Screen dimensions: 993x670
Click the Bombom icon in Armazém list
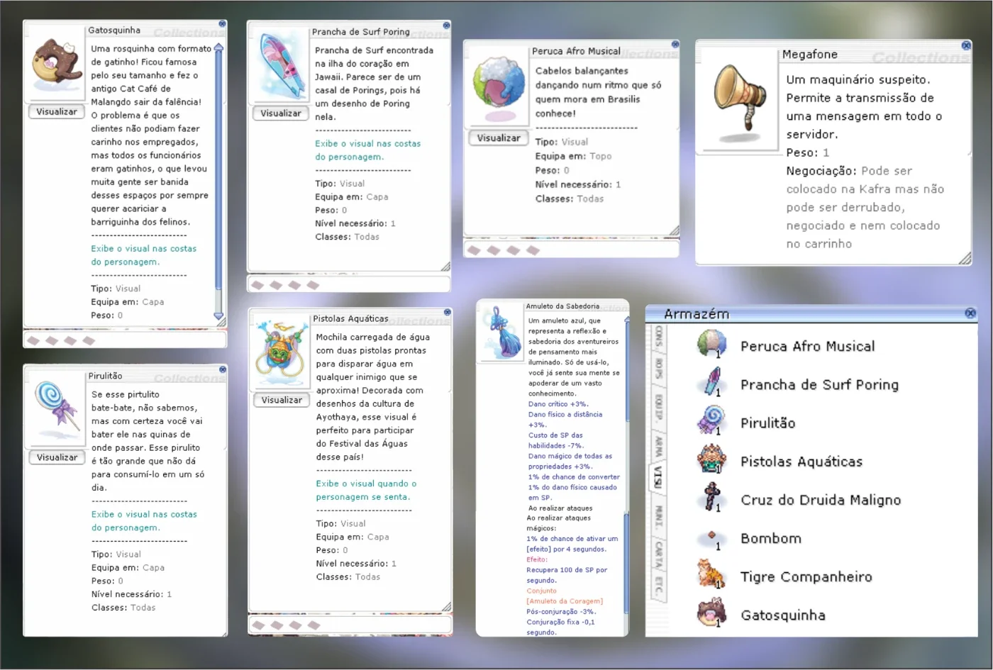click(x=711, y=539)
